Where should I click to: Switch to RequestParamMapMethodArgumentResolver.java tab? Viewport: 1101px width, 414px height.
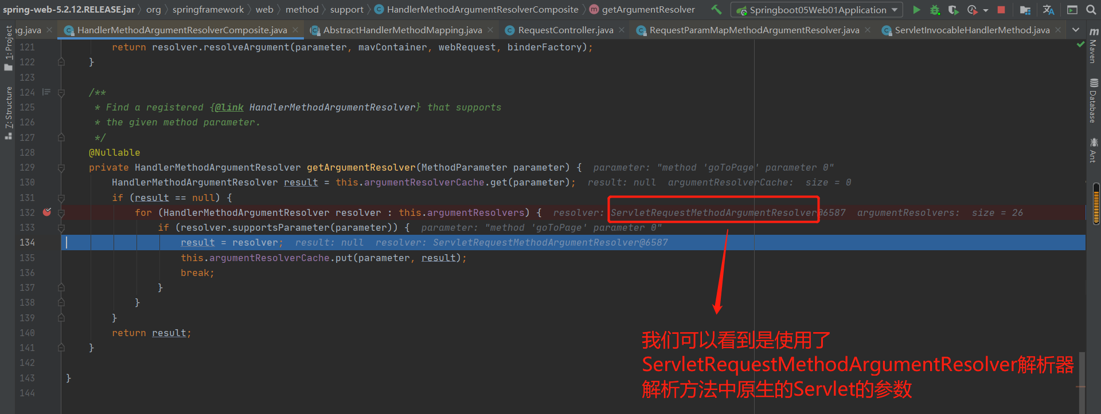tap(754, 30)
